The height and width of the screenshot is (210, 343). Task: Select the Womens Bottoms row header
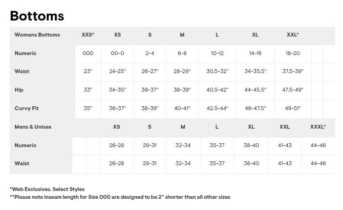click(x=37, y=35)
